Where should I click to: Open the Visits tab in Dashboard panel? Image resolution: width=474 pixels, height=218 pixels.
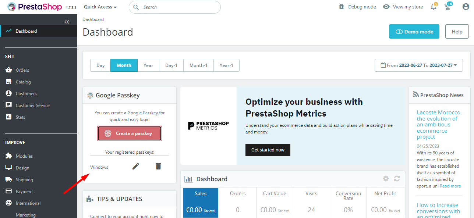click(311, 203)
